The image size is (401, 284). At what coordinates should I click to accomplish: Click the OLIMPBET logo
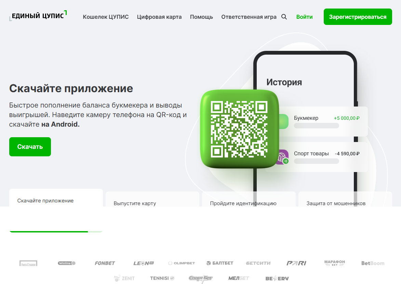pyautogui.click(x=181, y=263)
